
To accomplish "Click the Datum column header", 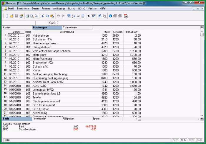I will (16, 32).
